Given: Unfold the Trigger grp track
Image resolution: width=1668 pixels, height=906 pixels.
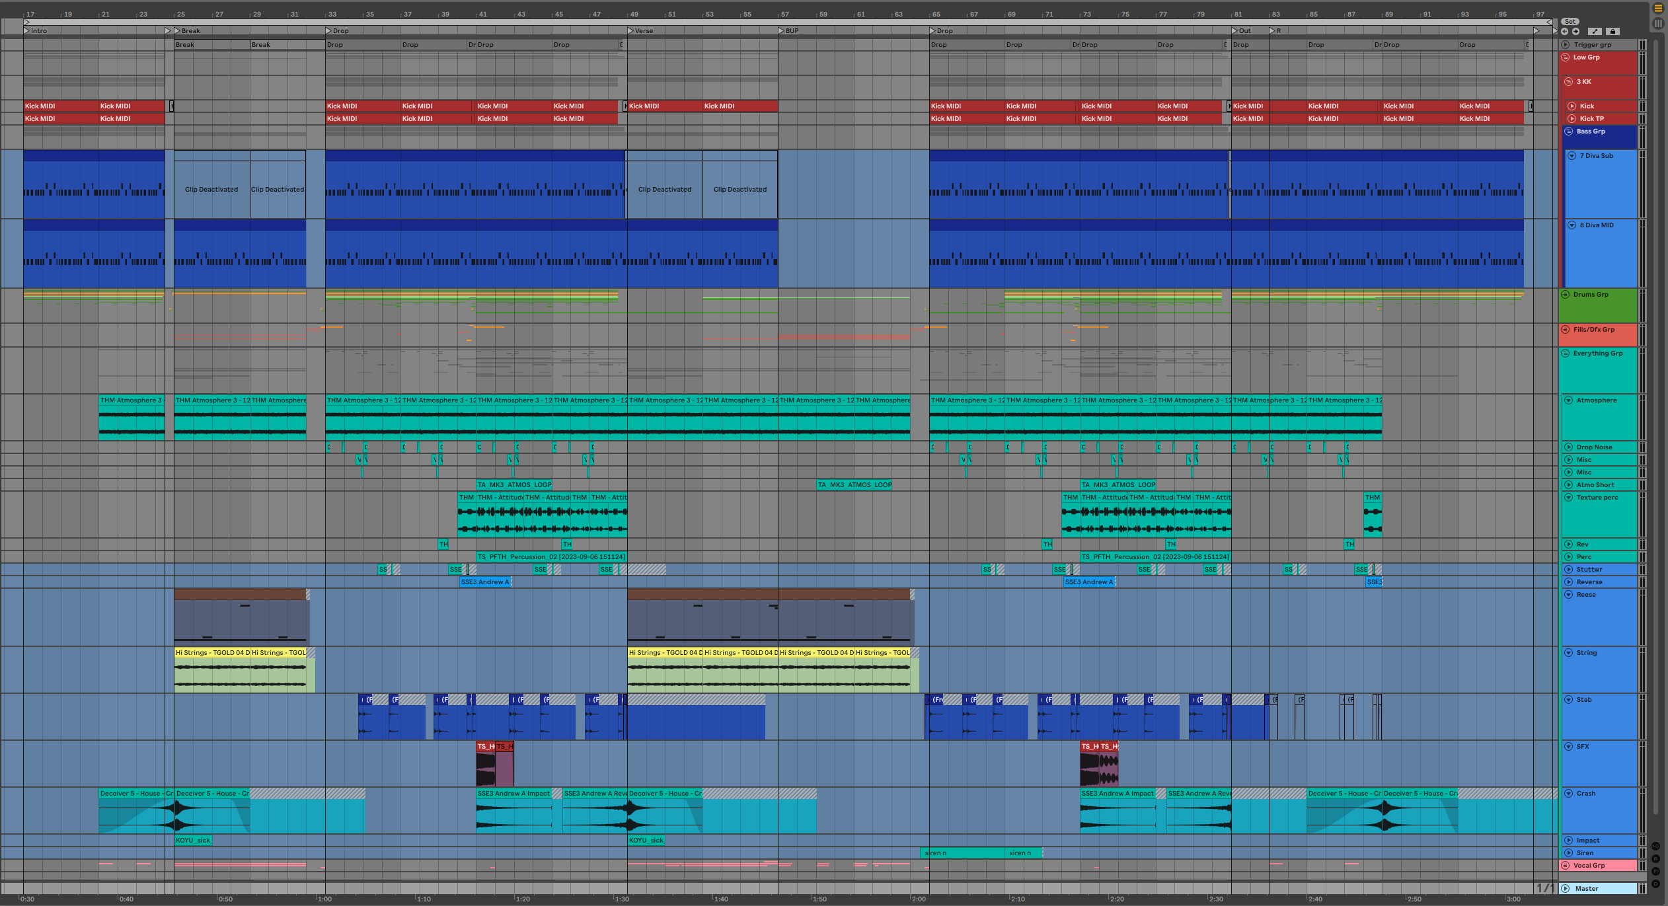Looking at the screenshot, I should pos(1565,45).
